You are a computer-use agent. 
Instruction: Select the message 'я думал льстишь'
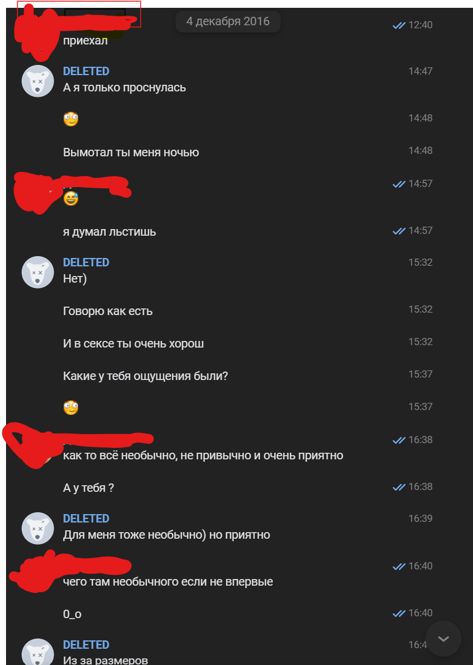[x=109, y=232]
